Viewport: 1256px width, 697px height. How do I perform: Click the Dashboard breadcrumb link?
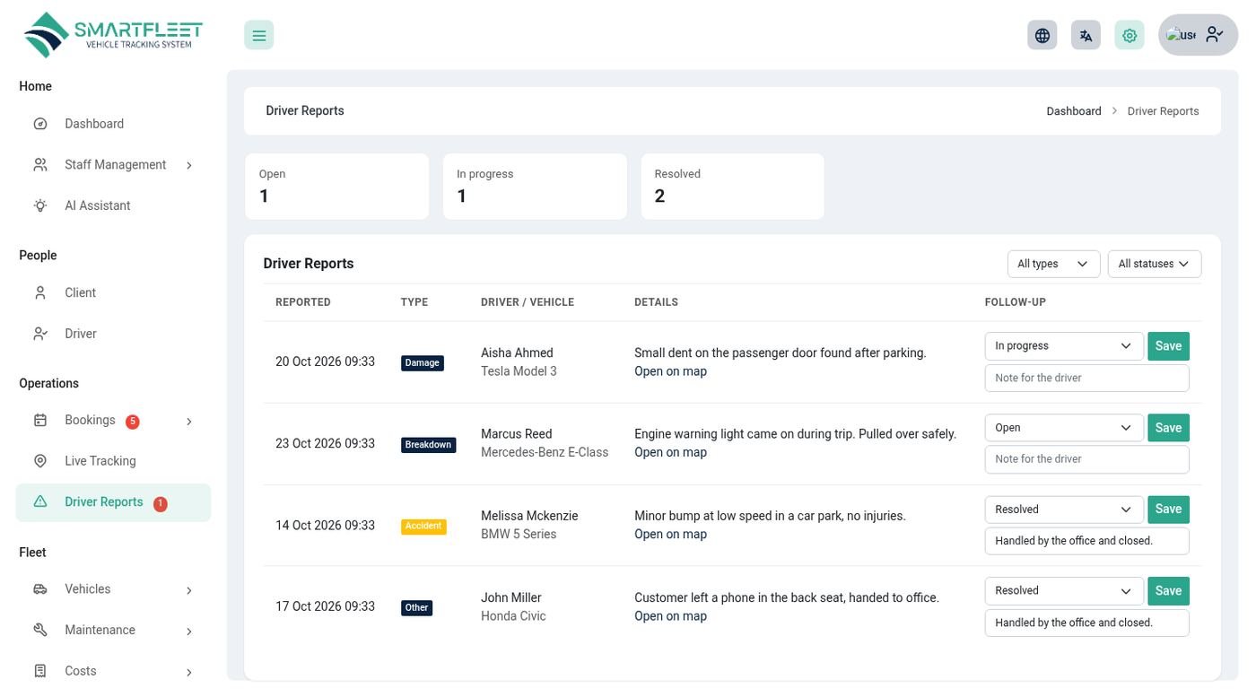tap(1074, 111)
